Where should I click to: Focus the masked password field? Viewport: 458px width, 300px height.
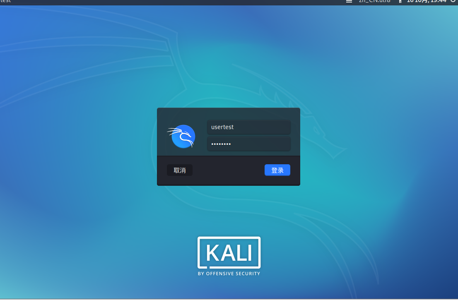coord(249,144)
